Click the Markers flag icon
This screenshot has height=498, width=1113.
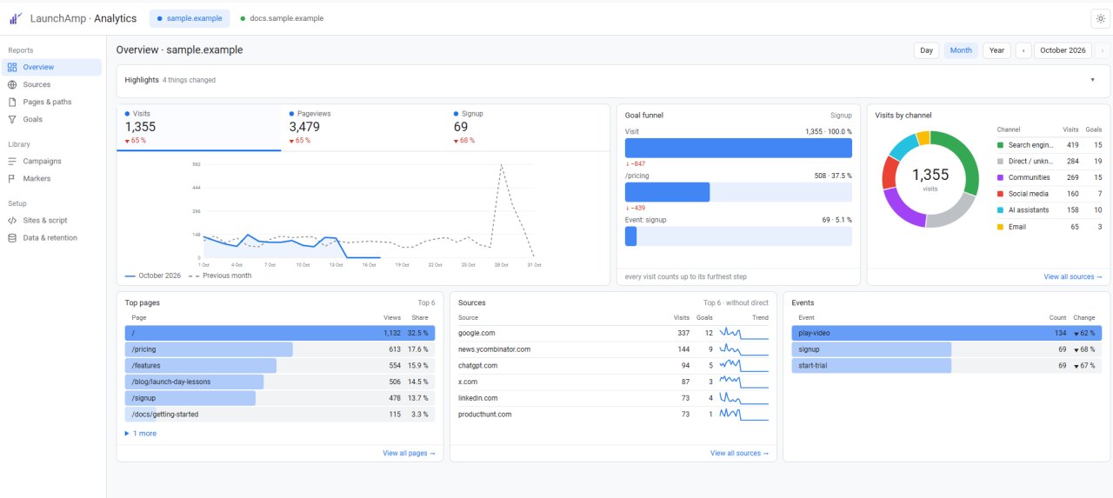click(x=12, y=178)
